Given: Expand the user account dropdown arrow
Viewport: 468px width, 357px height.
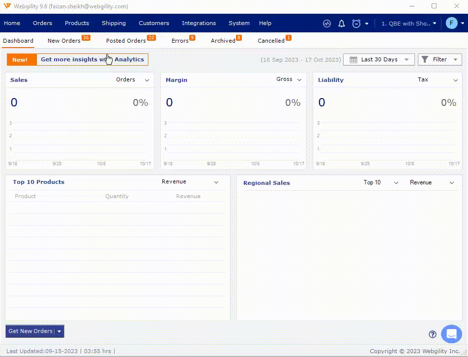Looking at the screenshot, I should (462, 23).
